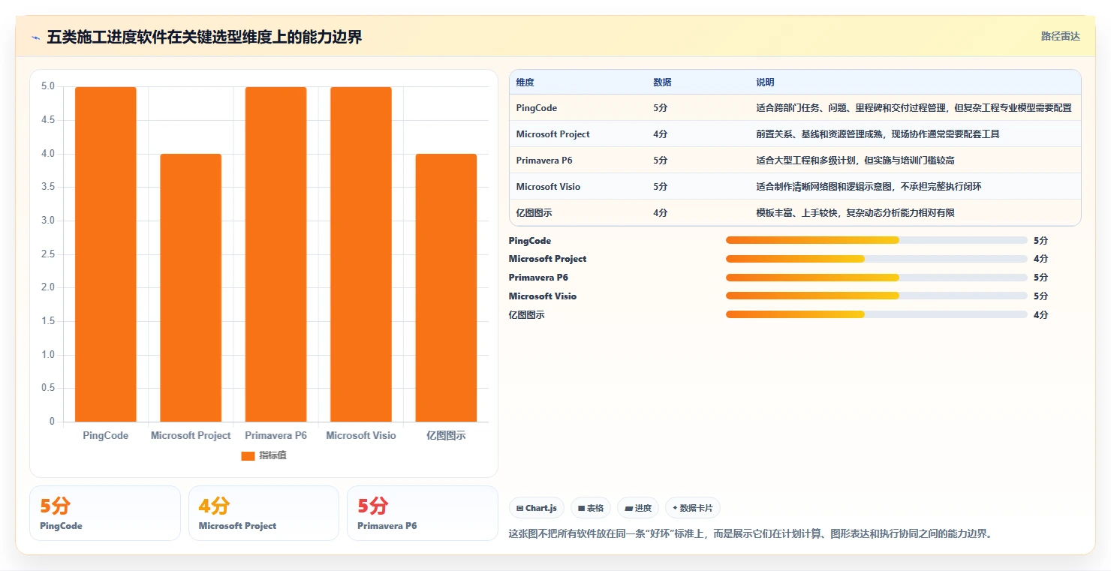Select the 表格 chip

(591, 508)
